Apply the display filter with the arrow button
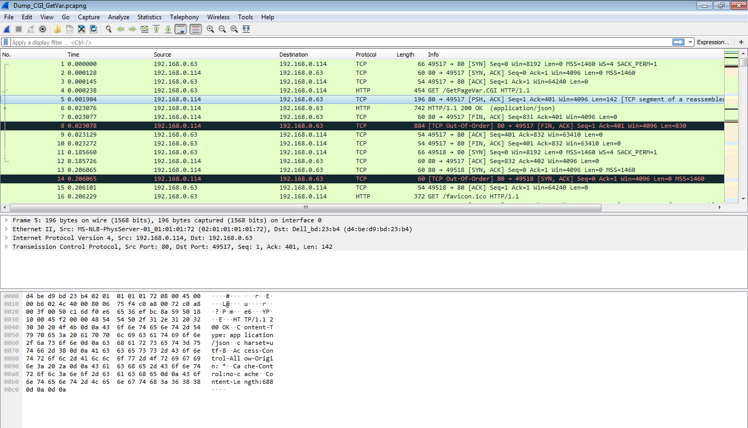 tap(678, 42)
